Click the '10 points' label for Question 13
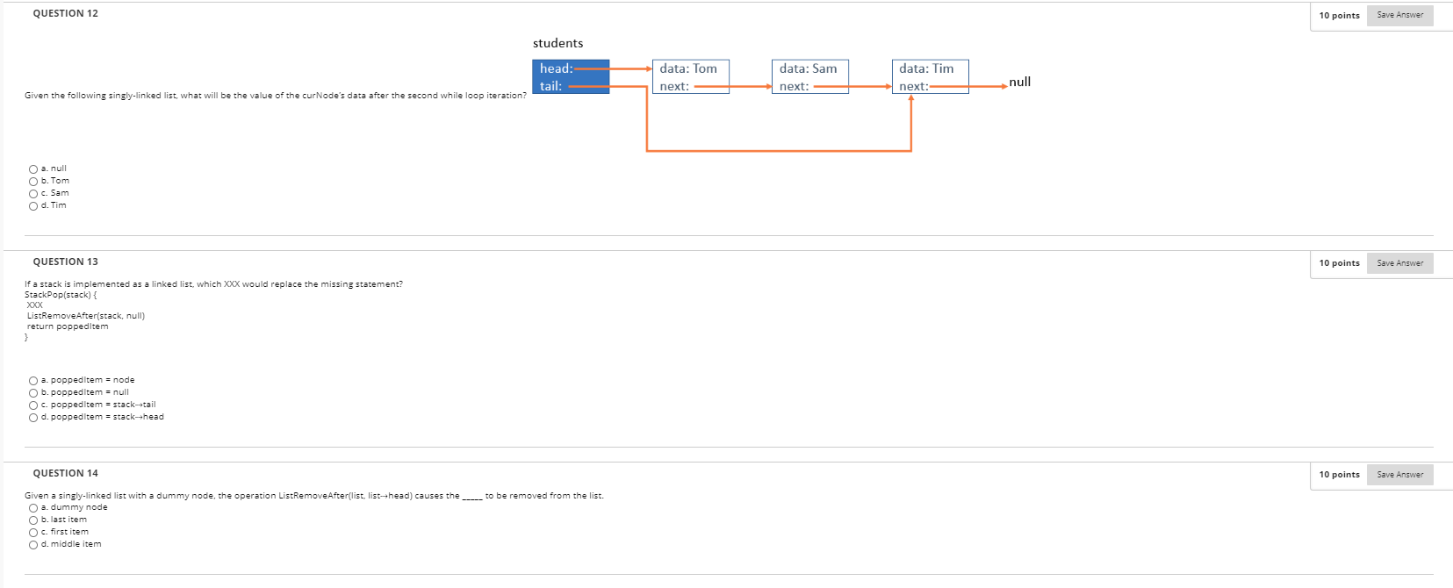1453x588 pixels. tap(1339, 263)
